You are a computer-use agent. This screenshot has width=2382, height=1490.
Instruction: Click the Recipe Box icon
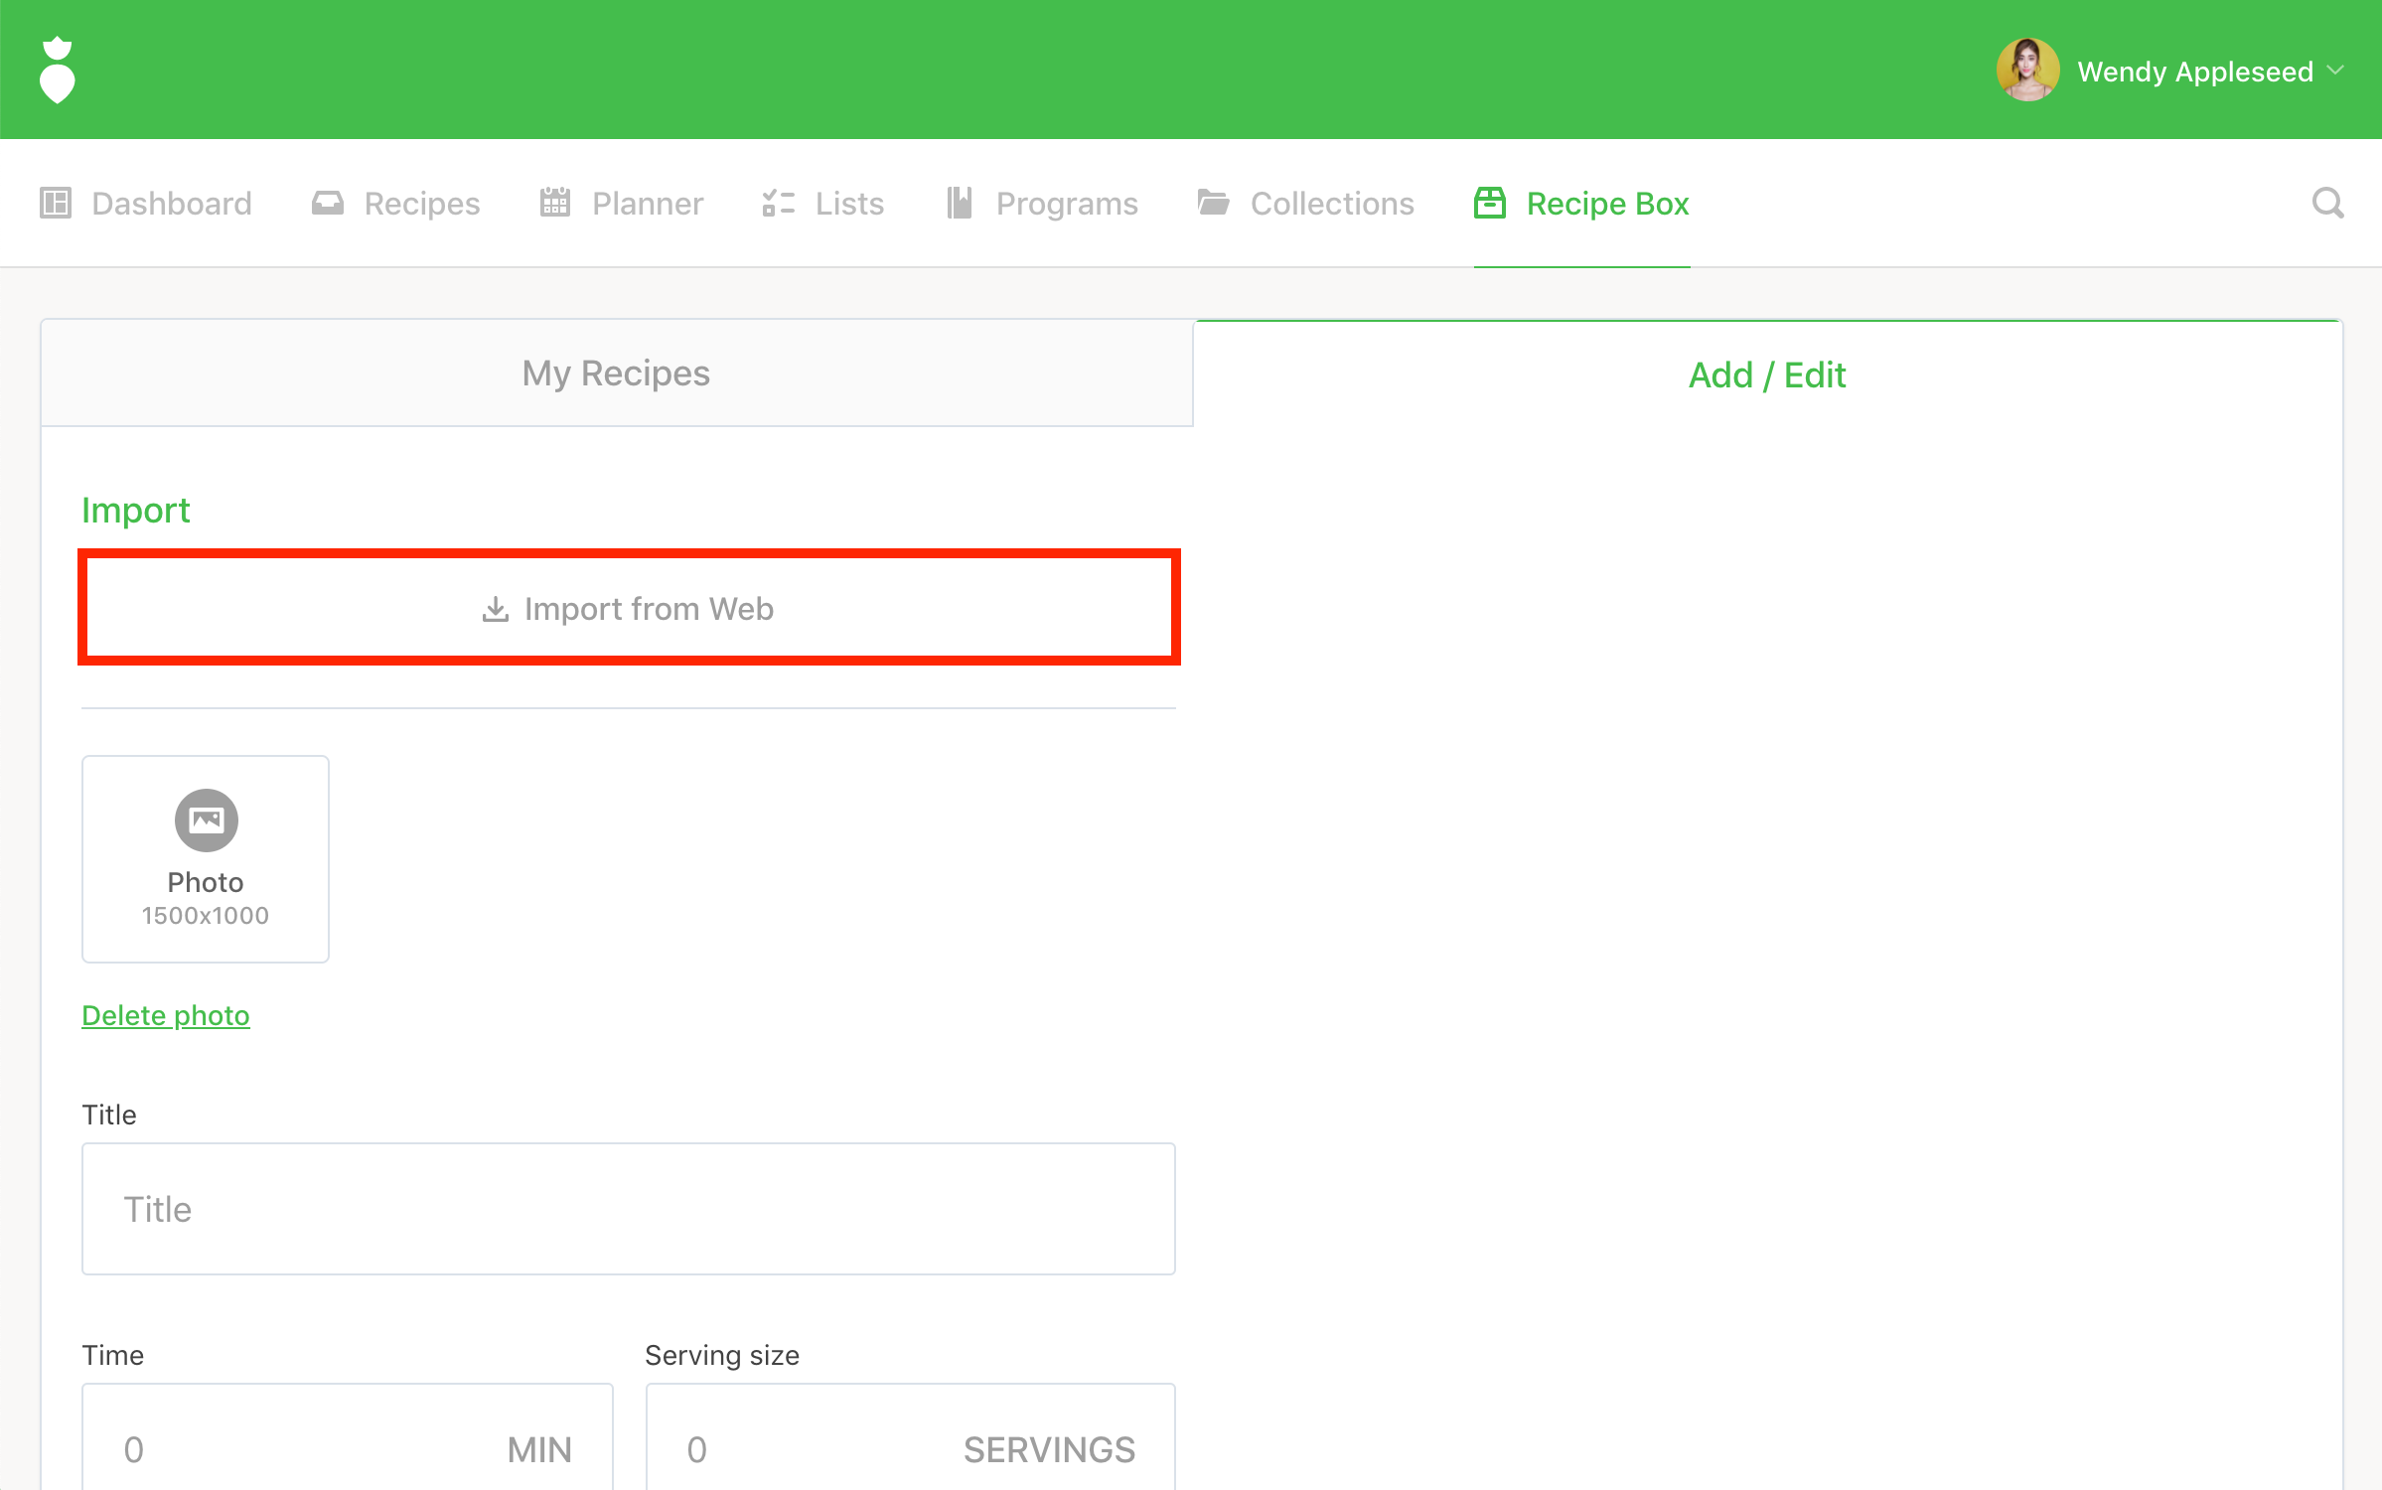[x=1490, y=203]
